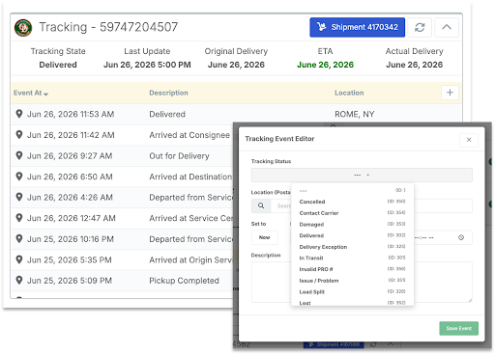Choose Contact Carrier in status list

click(352, 213)
